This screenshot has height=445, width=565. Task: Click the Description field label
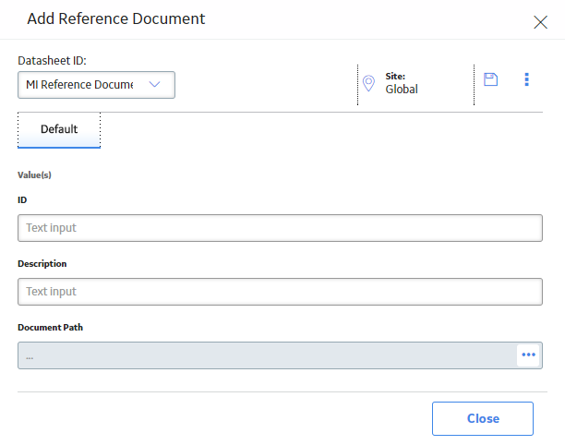click(x=42, y=264)
